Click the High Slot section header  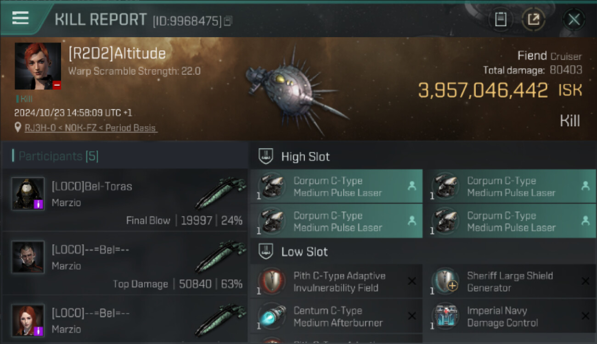point(305,157)
